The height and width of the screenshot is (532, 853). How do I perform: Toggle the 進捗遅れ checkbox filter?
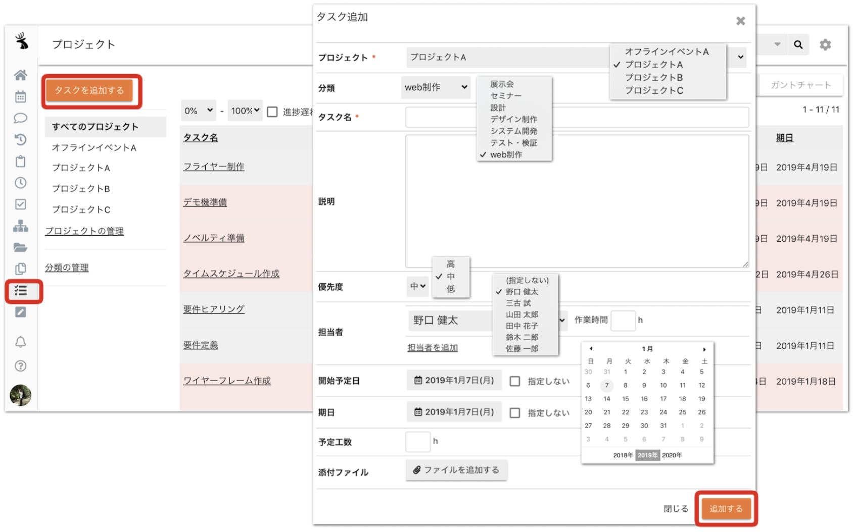tap(272, 112)
